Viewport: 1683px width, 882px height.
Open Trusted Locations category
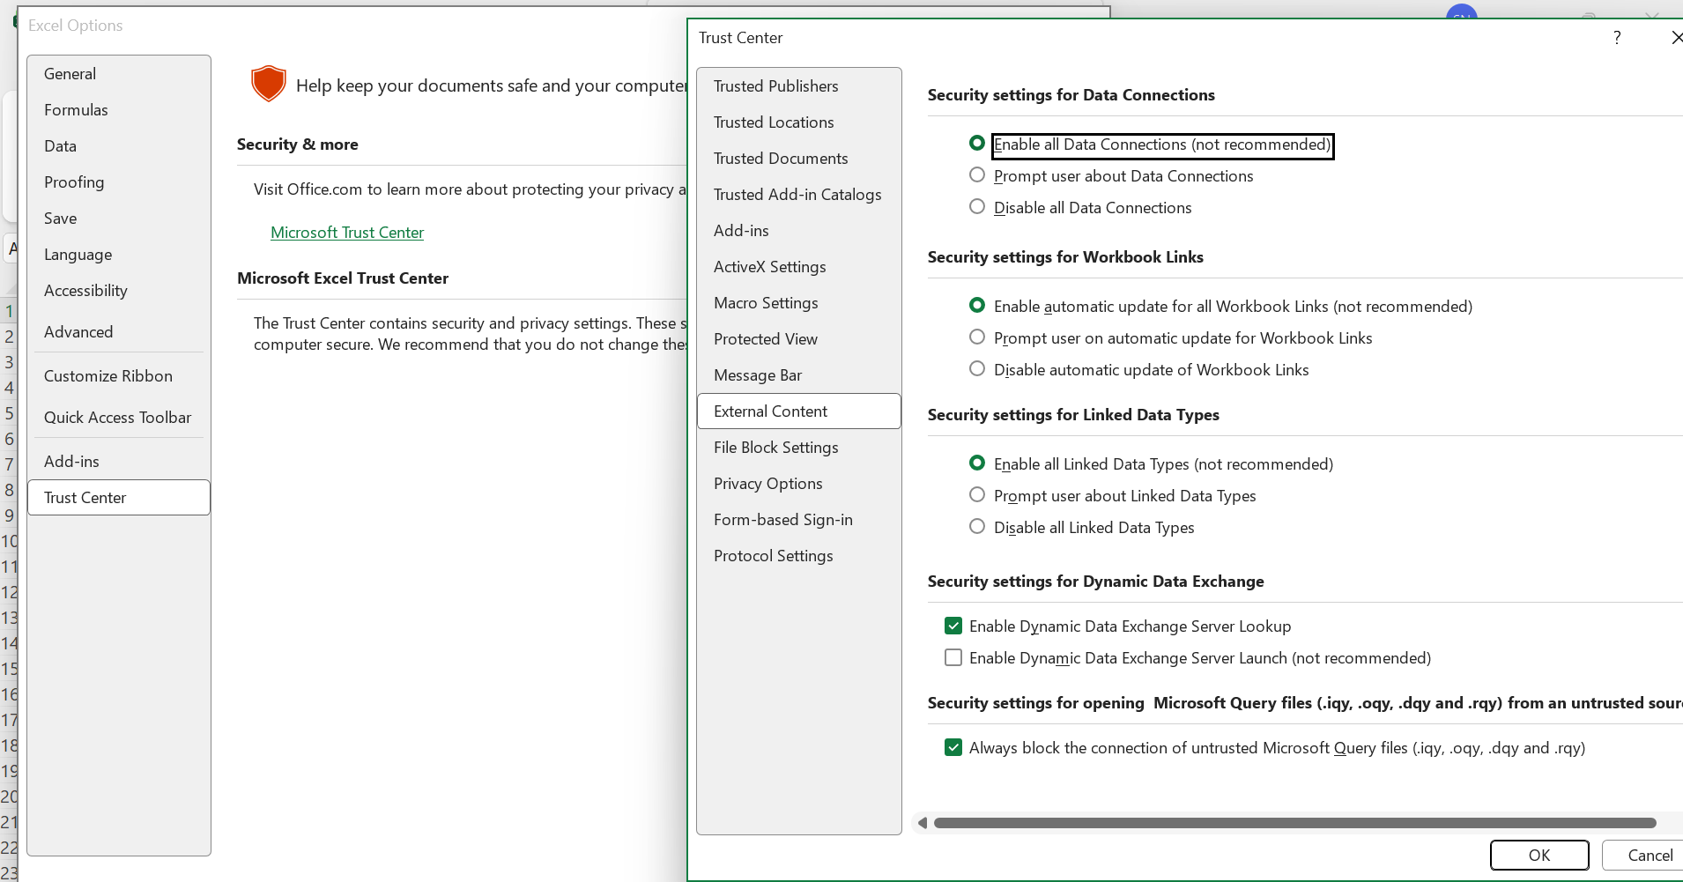coord(799,122)
